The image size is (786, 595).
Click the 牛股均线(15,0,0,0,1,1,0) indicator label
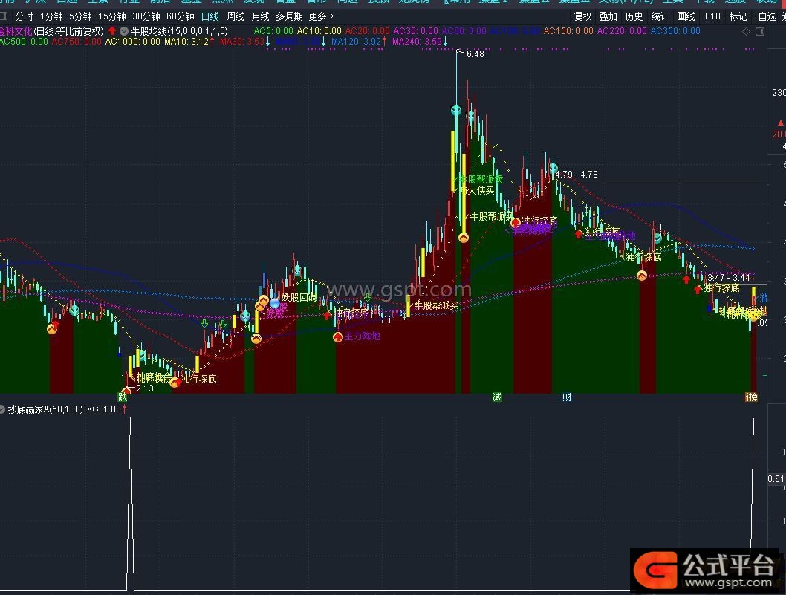[179, 31]
